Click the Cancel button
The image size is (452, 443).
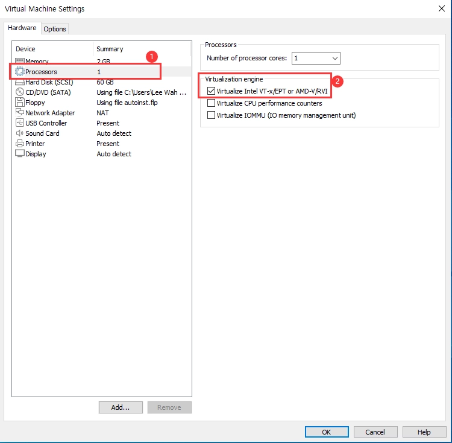[x=375, y=432]
